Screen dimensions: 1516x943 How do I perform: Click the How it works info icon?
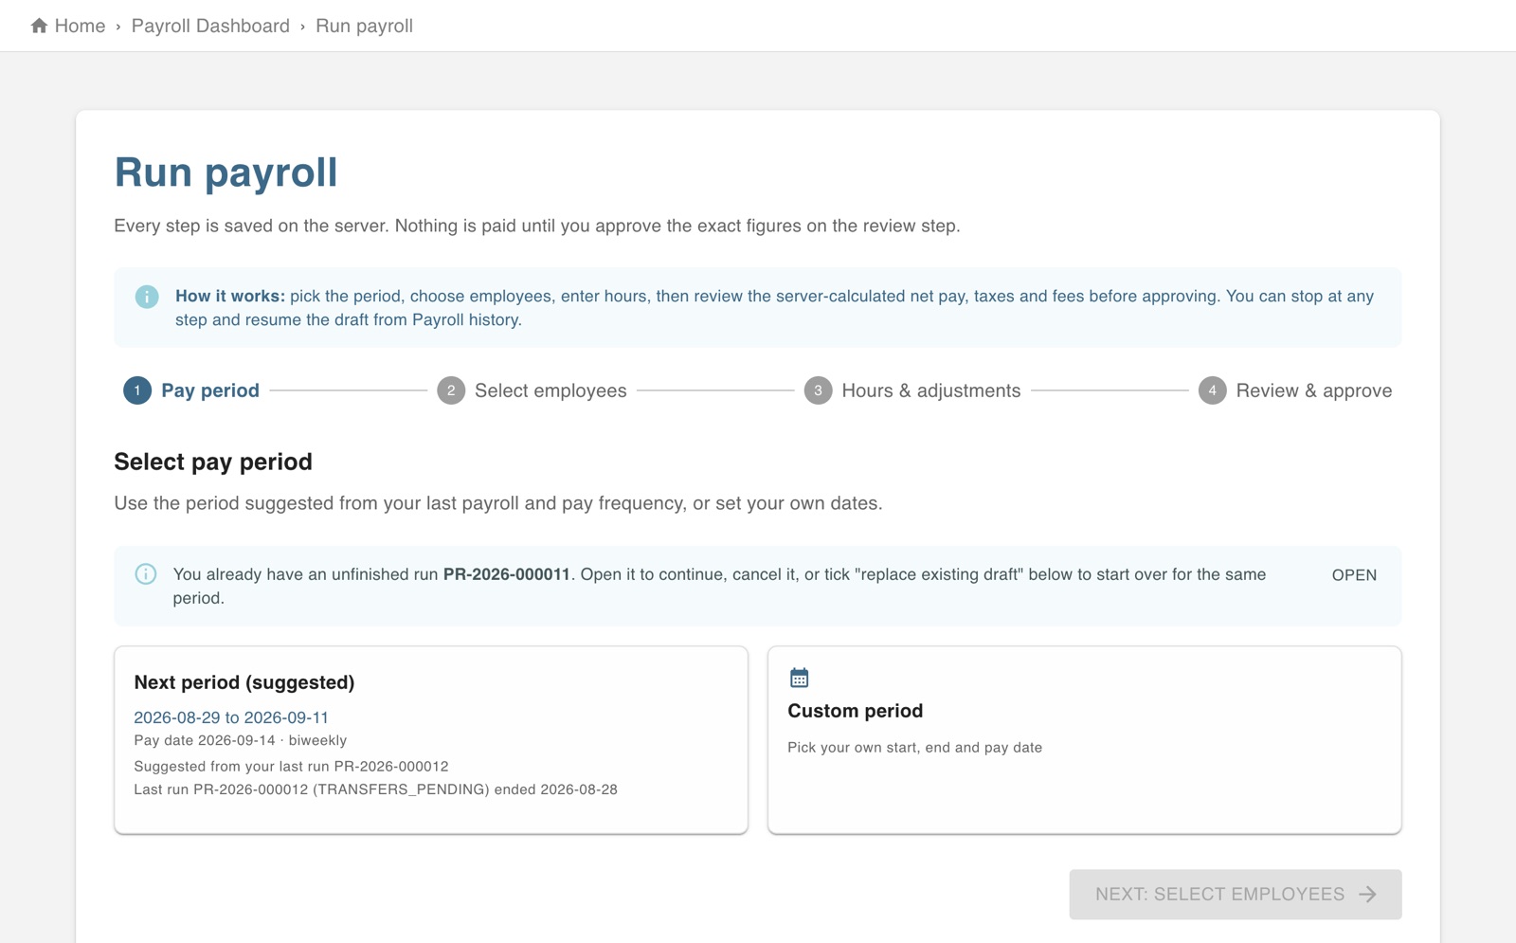tap(147, 297)
